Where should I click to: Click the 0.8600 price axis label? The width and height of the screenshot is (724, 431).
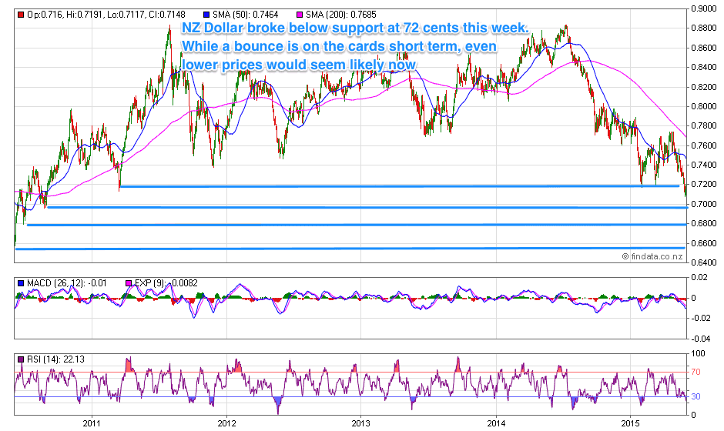point(704,48)
